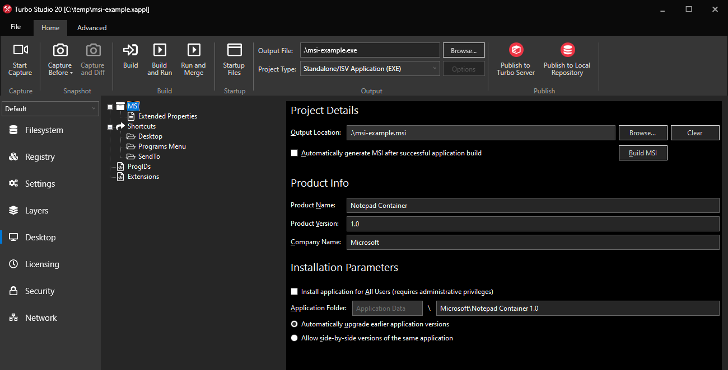Check Install application for All Users
728x370 pixels.
coord(295,291)
